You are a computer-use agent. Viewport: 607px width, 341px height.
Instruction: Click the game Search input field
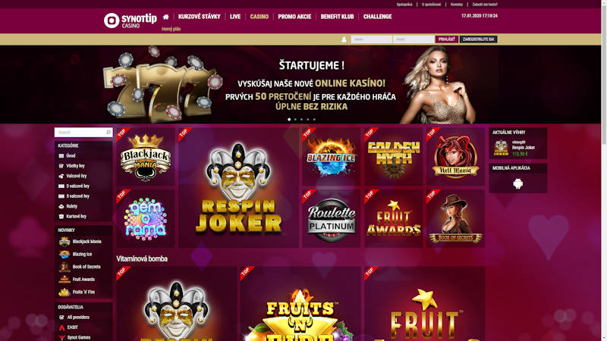pos(80,132)
